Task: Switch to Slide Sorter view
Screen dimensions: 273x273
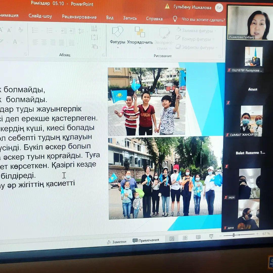Action: click(x=185, y=238)
